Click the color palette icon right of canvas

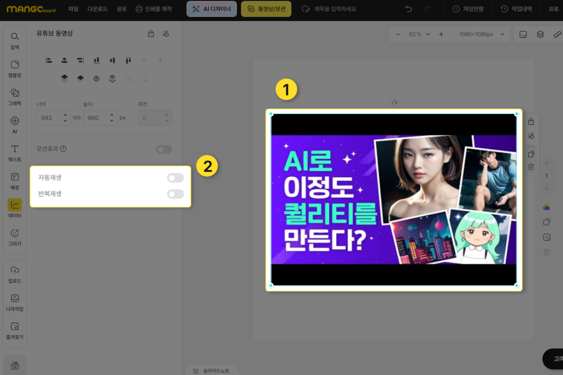click(546, 207)
